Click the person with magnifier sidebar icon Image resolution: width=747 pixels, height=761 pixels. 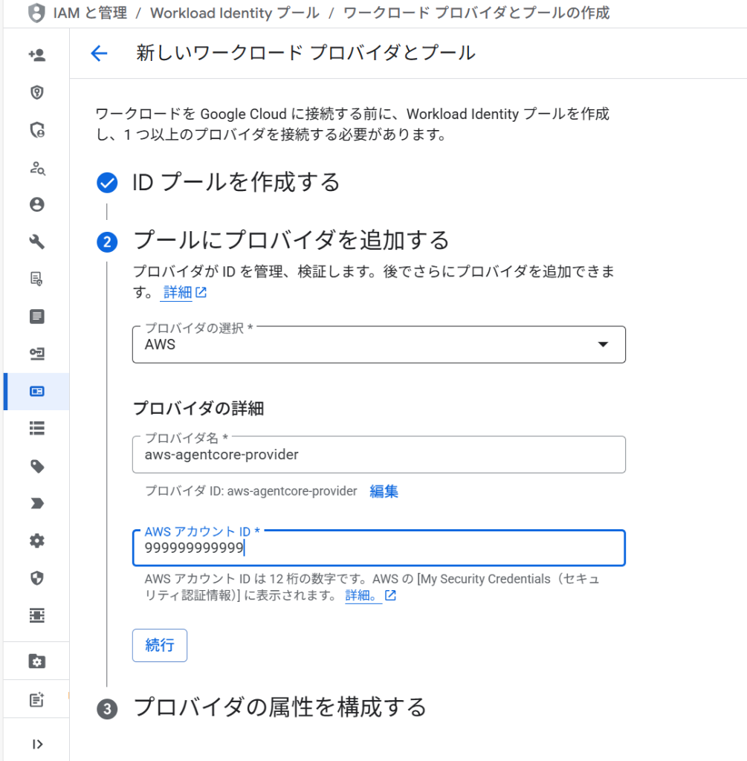[36, 167]
